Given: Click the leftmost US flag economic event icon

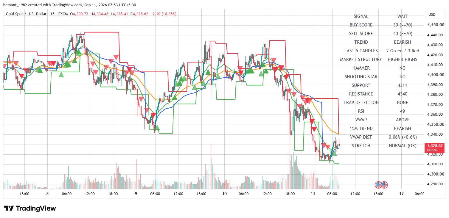Looking at the screenshot, I should [x=378, y=185].
